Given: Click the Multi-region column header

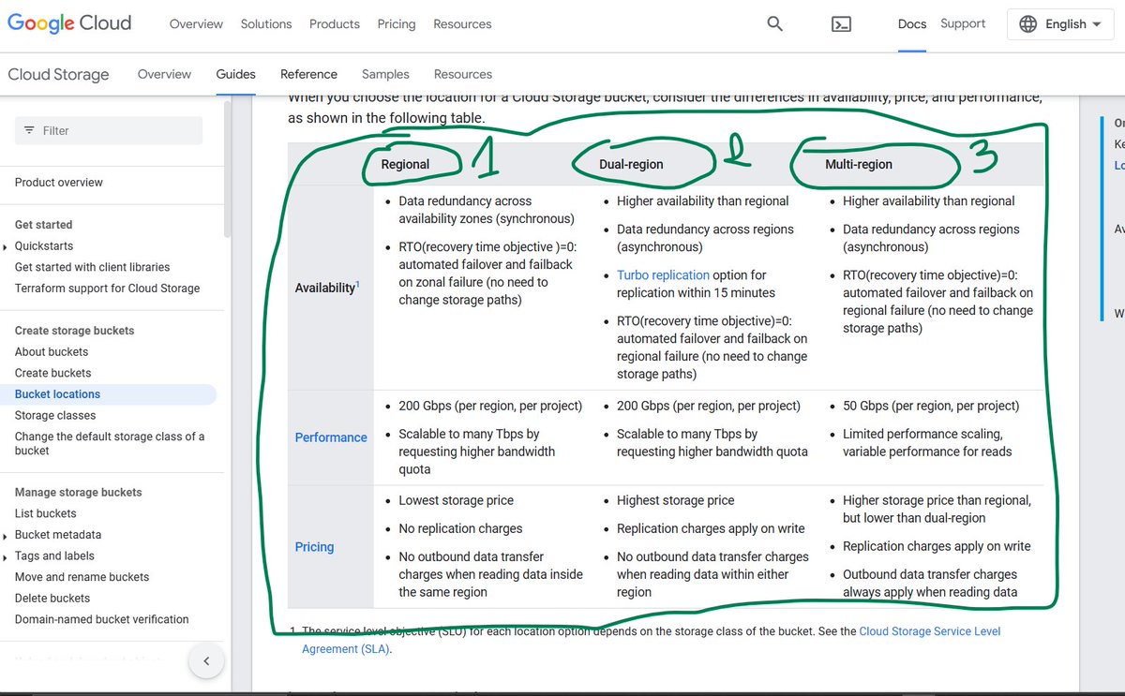Looking at the screenshot, I should click(859, 164).
